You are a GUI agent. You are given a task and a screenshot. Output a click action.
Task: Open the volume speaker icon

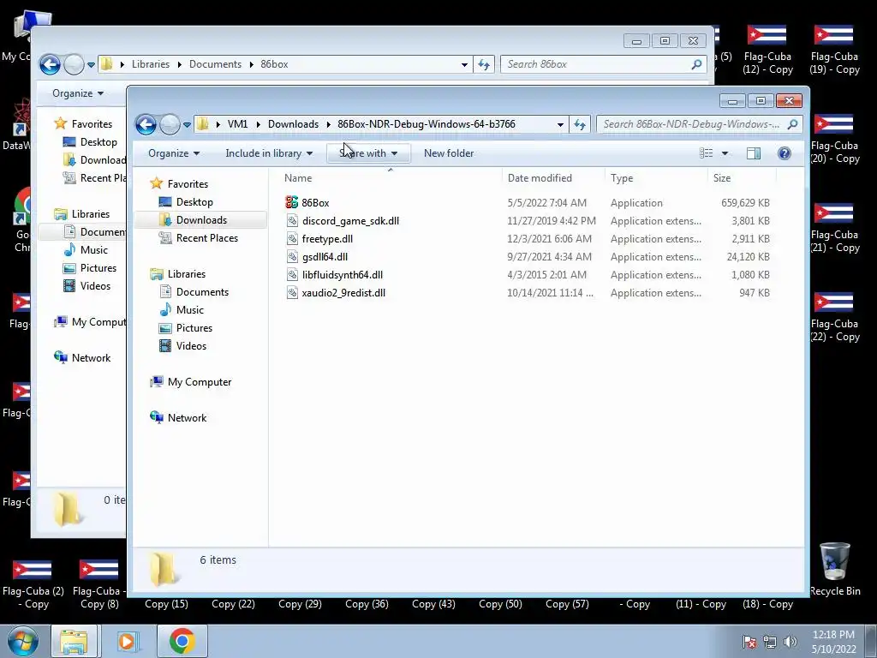tap(790, 642)
